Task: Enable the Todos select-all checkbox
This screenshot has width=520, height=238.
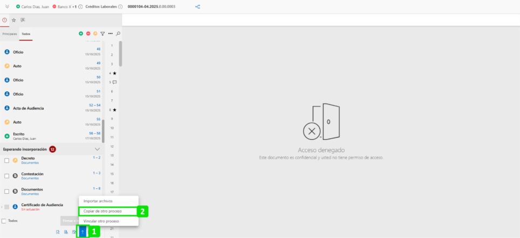Action: tap(4, 221)
